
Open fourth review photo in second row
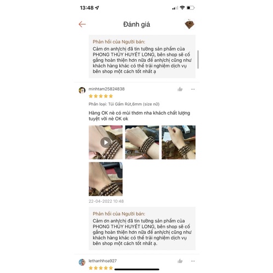(106, 179)
